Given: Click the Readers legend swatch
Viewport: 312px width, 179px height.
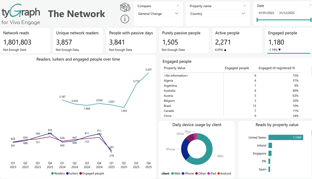Looking at the screenshot, I should (52, 173).
